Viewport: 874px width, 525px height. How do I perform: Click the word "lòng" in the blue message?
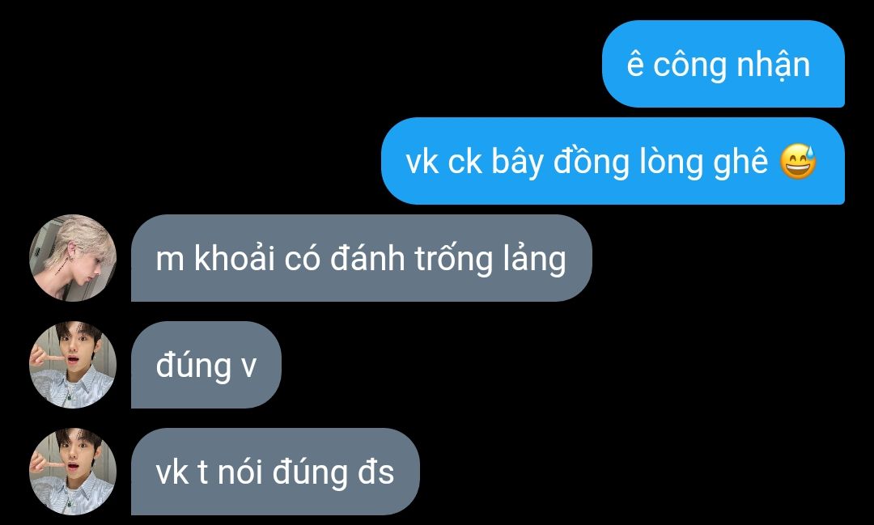tap(671, 163)
